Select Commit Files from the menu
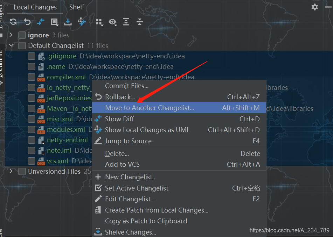Screen dimensions: 333x237 click(126, 86)
